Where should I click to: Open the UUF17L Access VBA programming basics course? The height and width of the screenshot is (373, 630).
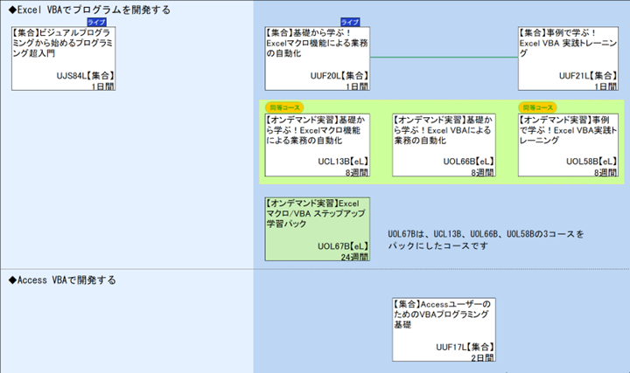(444, 329)
